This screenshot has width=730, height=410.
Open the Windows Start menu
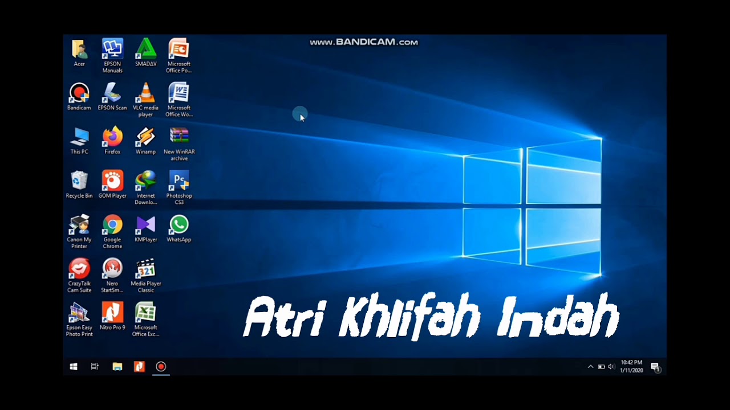click(x=74, y=367)
